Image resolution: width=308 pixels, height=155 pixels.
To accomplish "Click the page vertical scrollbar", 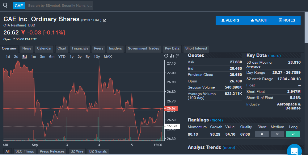I will (x=306, y=28).
